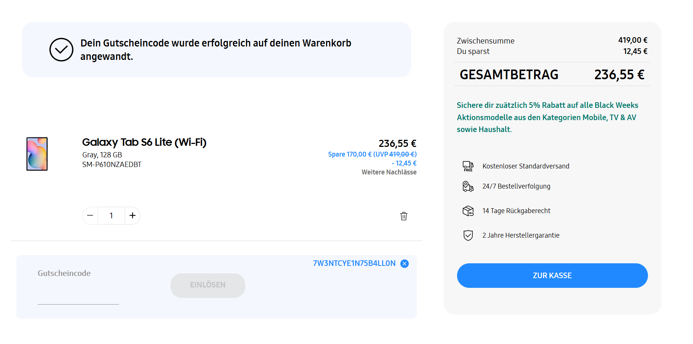Expand Weitere Nachlässe discount details
This screenshot has height=344, width=693.
pos(389,172)
